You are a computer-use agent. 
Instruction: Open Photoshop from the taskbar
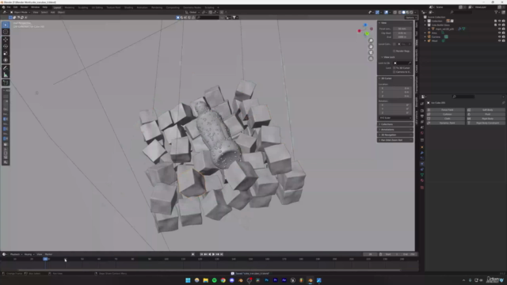[x=266, y=280]
